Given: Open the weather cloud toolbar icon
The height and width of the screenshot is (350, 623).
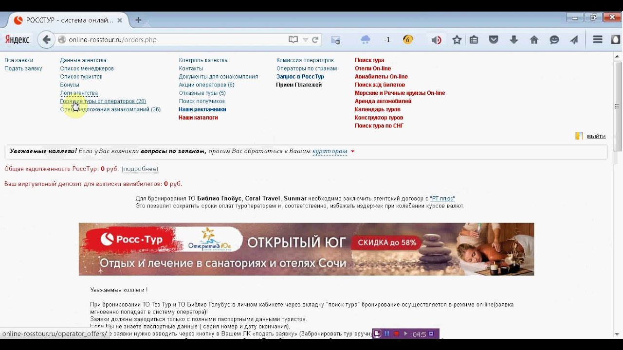Looking at the screenshot, I should coord(365,39).
